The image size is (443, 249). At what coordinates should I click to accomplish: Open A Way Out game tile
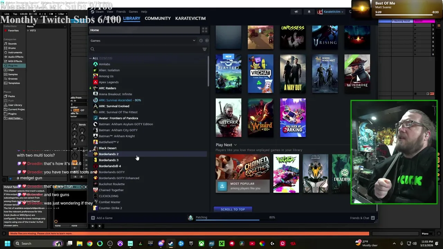click(x=293, y=74)
